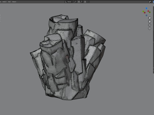Image resolution: width=154 pixels, height=115 pixels.
Task: Toggle snapping magnet icon
Action: (79, 2)
